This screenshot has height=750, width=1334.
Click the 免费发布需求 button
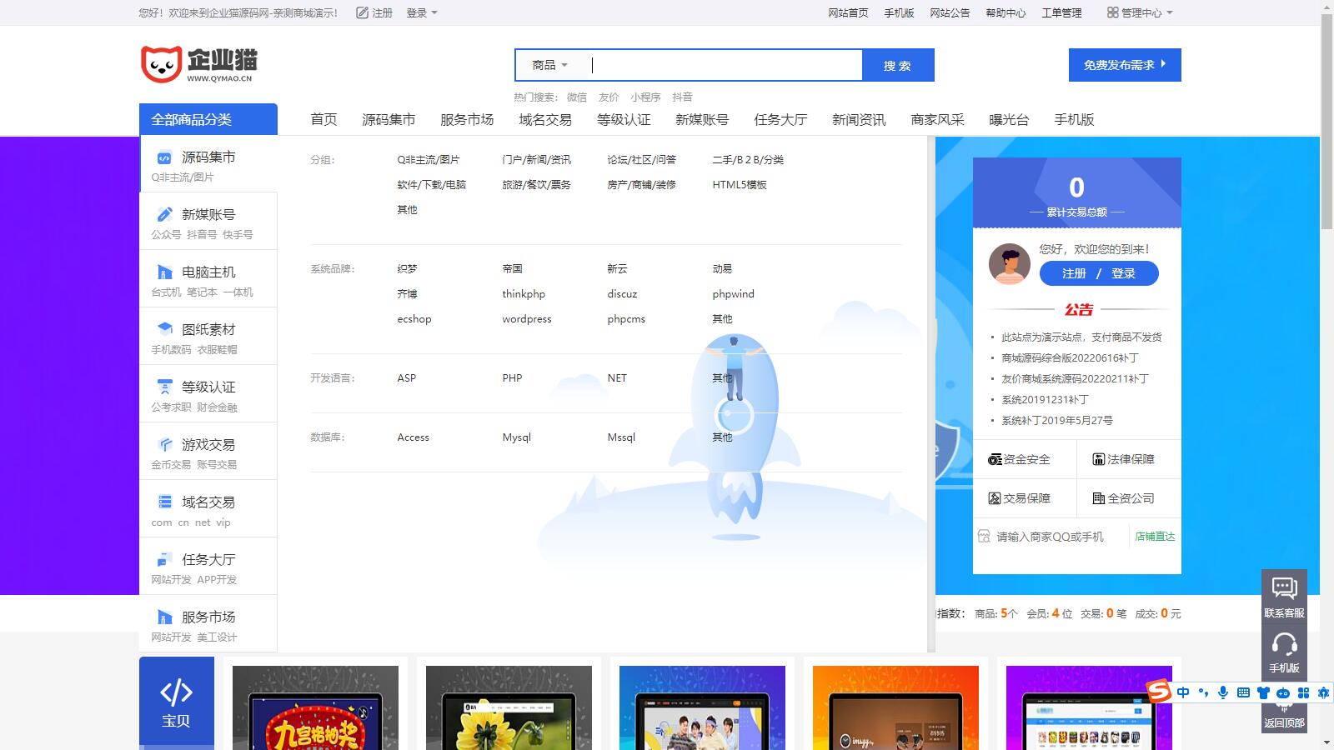coord(1124,65)
